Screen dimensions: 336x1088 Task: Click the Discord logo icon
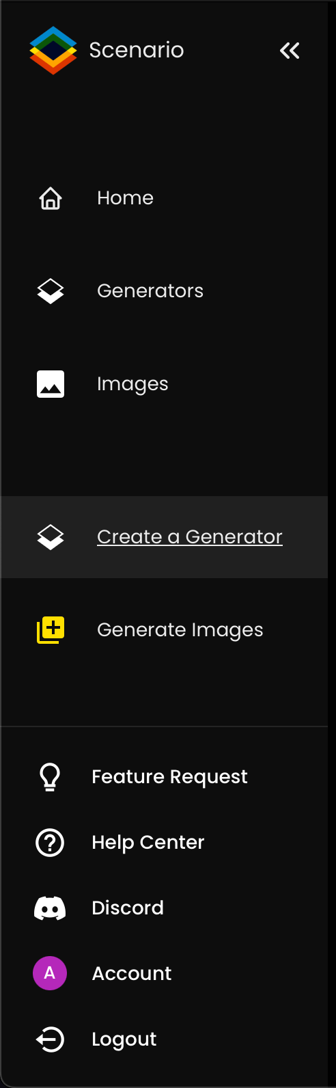[x=50, y=908]
